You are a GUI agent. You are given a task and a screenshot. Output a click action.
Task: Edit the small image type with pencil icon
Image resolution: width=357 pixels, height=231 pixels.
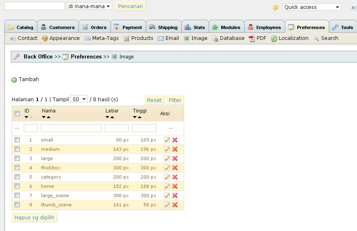coord(167,140)
